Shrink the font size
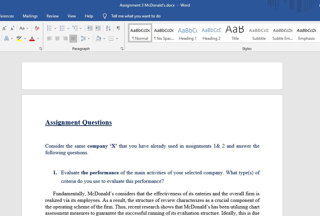320x216 pixels. [x=13, y=28]
